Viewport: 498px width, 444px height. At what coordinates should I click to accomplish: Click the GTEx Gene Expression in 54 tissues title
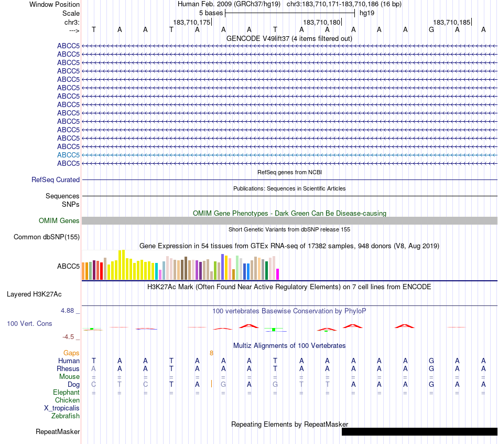pyautogui.click(x=289, y=246)
